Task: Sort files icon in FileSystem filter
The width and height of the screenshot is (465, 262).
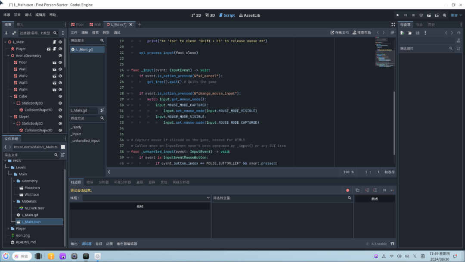Action: click(63, 155)
